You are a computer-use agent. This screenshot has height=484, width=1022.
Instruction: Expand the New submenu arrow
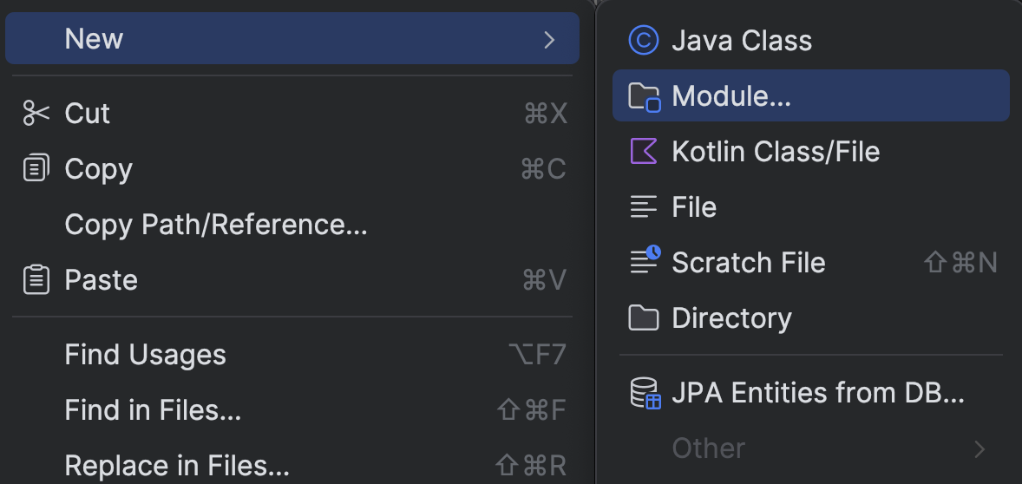548,39
